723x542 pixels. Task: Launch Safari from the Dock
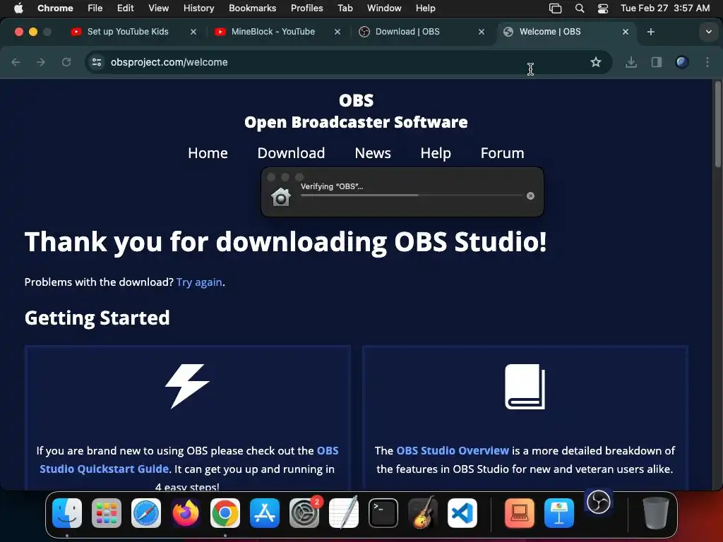click(146, 513)
